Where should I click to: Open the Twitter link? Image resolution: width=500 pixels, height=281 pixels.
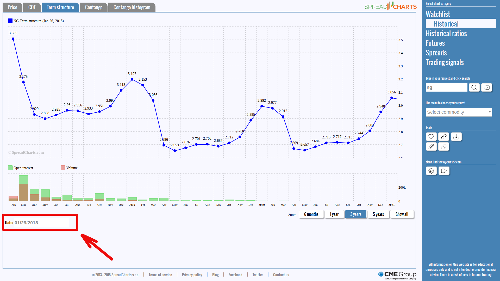click(258, 275)
